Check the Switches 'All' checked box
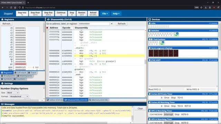Screen dimensions: 221x124 pos(177,33)
